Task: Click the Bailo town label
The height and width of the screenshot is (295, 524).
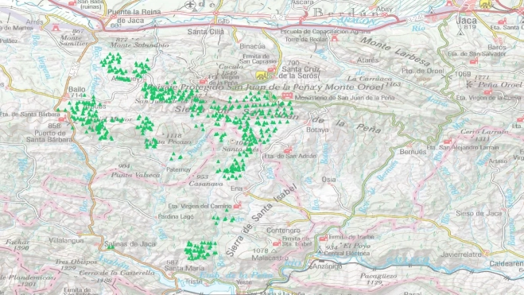Action: pos(76,89)
